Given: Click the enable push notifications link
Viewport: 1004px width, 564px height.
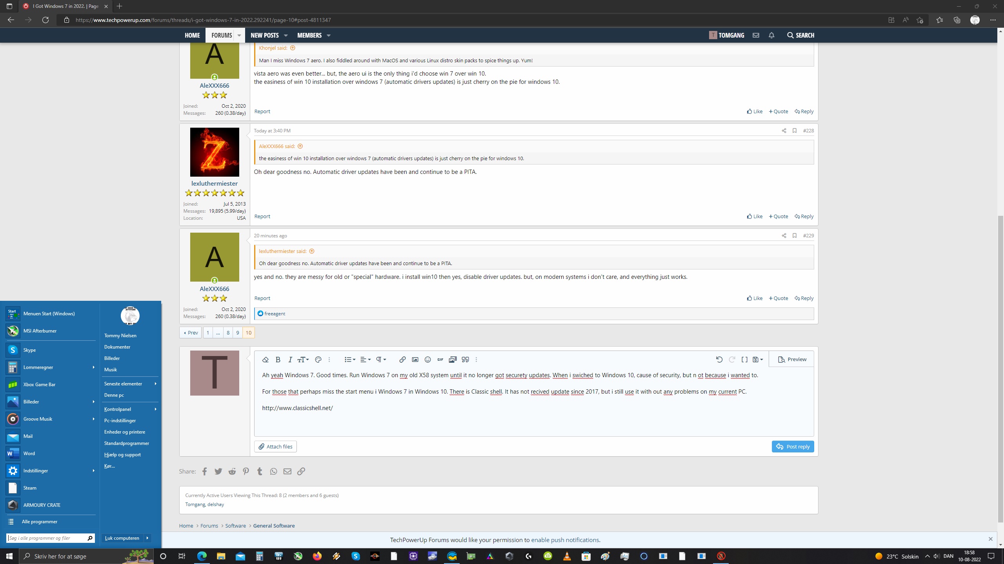Looking at the screenshot, I should tap(565, 540).
